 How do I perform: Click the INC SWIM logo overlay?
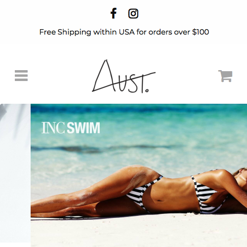pyautogui.click(x=71, y=127)
